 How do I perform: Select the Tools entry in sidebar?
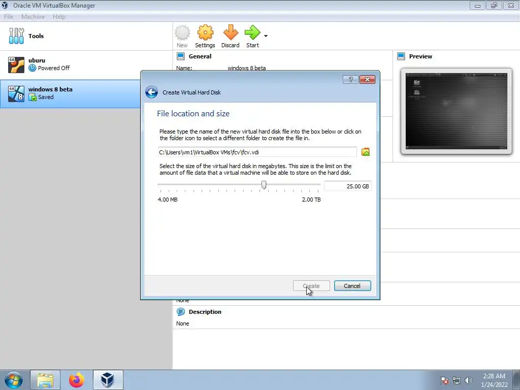[x=86, y=36]
